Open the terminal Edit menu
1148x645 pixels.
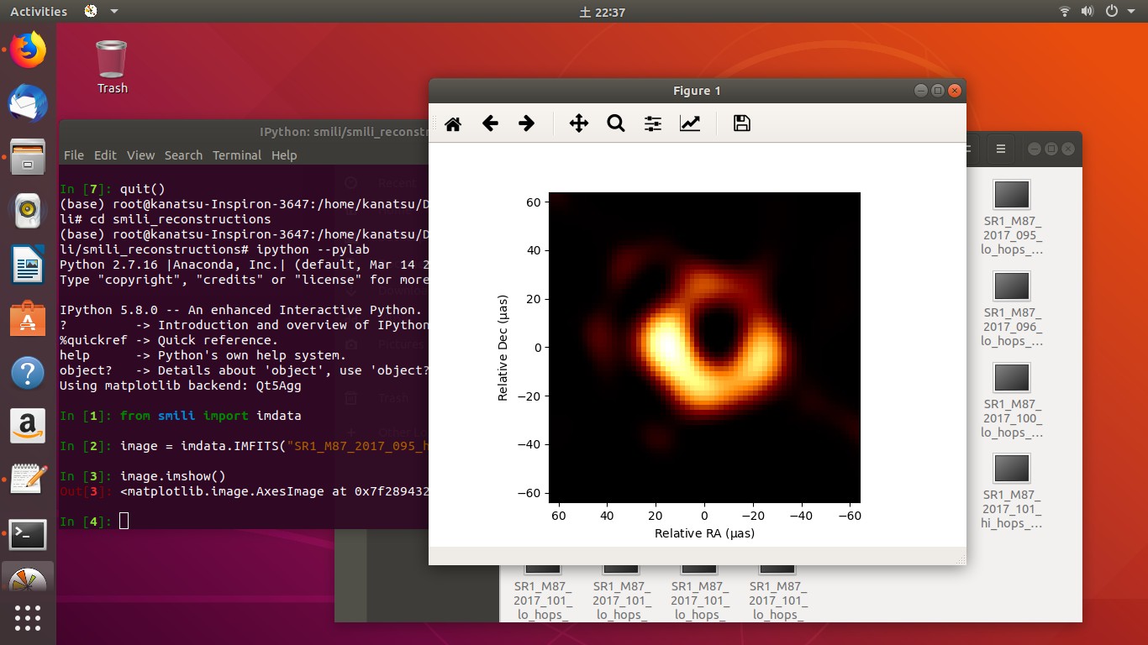coord(105,155)
